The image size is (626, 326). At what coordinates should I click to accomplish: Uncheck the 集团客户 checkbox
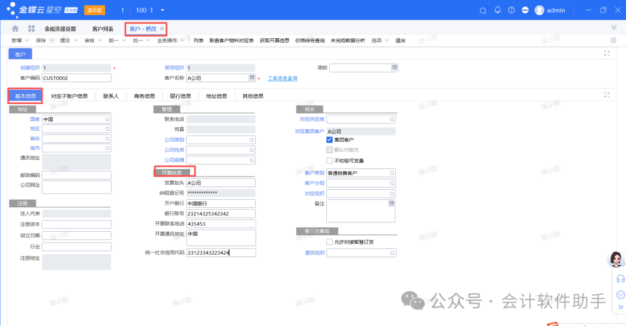pyautogui.click(x=330, y=140)
